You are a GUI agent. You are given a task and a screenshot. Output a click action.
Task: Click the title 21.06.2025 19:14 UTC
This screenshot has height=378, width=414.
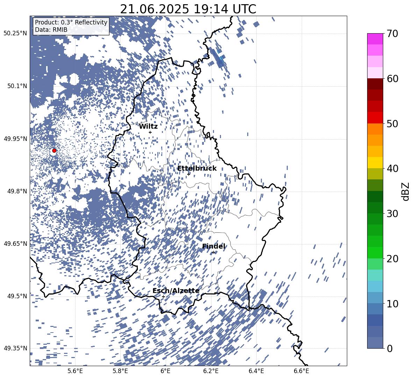[x=188, y=9]
